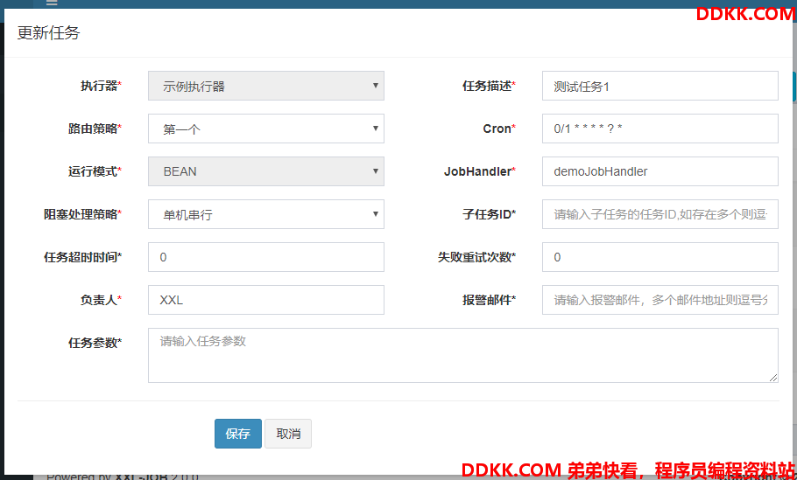The height and width of the screenshot is (480, 797).
Task: Expand the 路由策略 dropdown
Action: (265, 129)
